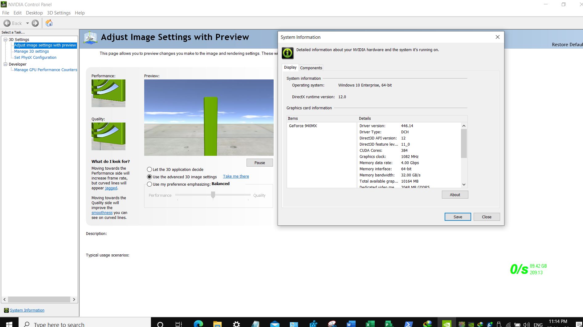Click the Windows Start button
The width and height of the screenshot is (583, 327).
tap(9, 324)
